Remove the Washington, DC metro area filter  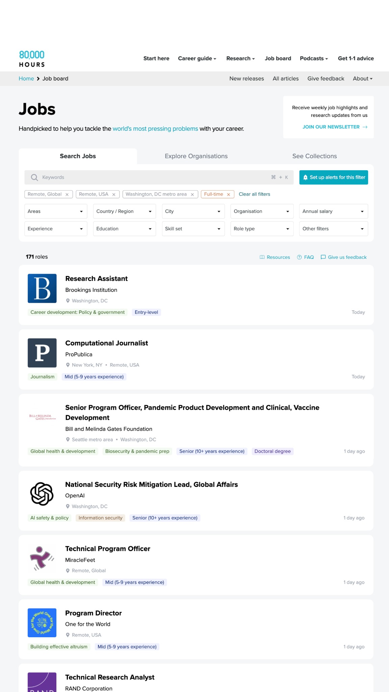pos(192,194)
